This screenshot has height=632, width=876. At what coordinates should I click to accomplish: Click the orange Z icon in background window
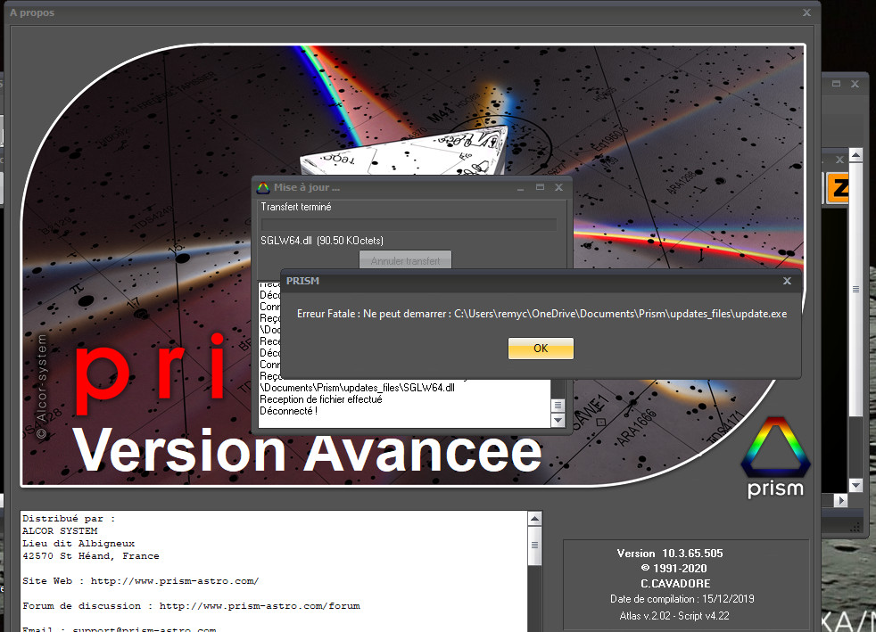[x=838, y=188]
